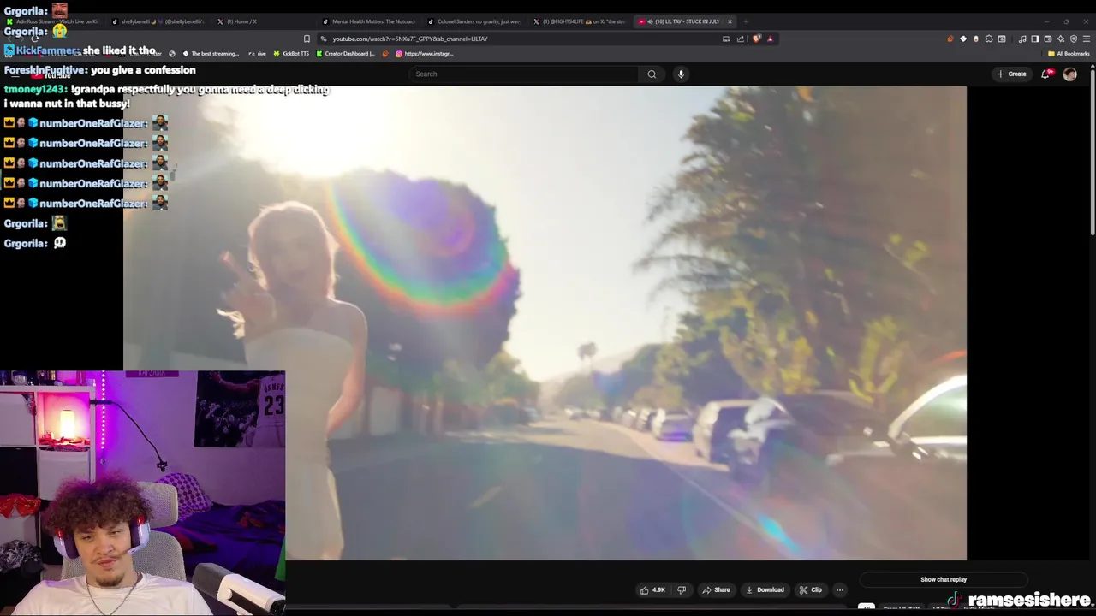Click the picture-in-picture icon in address bar
This screenshot has width=1096, height=616.
click(x=726, y=38)
